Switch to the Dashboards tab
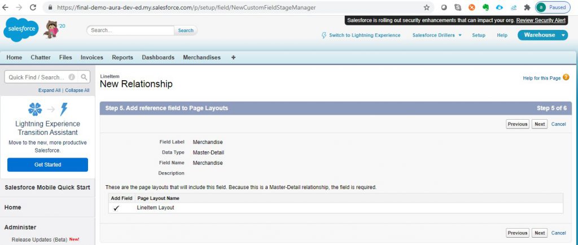 (x=158, y=58)
